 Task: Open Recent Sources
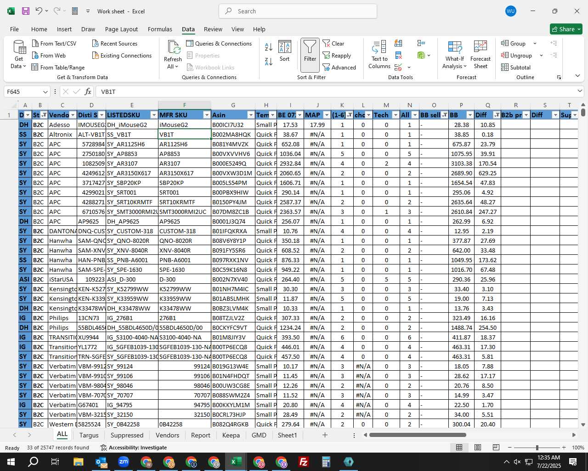(115, 43)
